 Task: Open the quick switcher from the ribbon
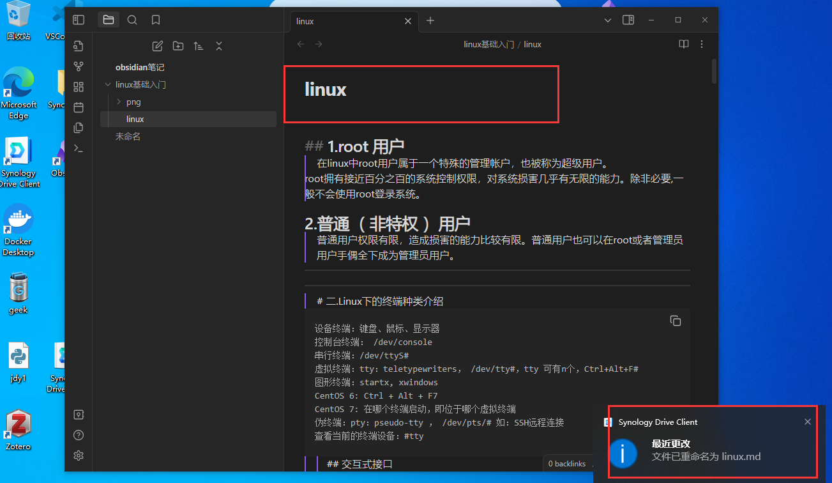pyautogui.click(x=79, y=46)
